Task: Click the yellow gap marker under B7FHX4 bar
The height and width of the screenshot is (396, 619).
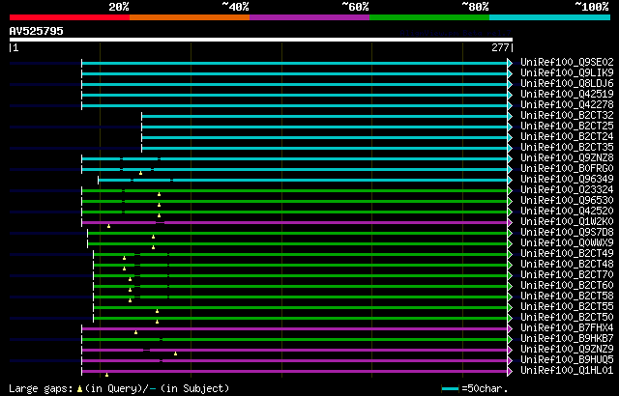Action: click(135, 332)
